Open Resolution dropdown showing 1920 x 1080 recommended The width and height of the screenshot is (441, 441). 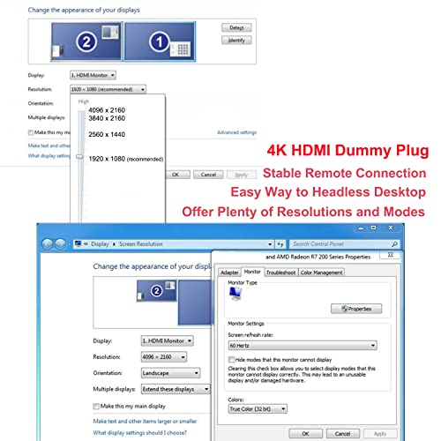(108, 89)
